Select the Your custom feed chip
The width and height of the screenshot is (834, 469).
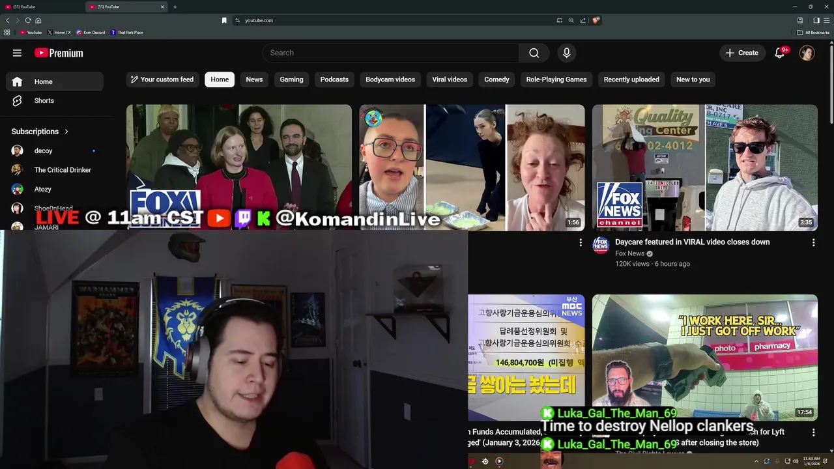(162, 79)
